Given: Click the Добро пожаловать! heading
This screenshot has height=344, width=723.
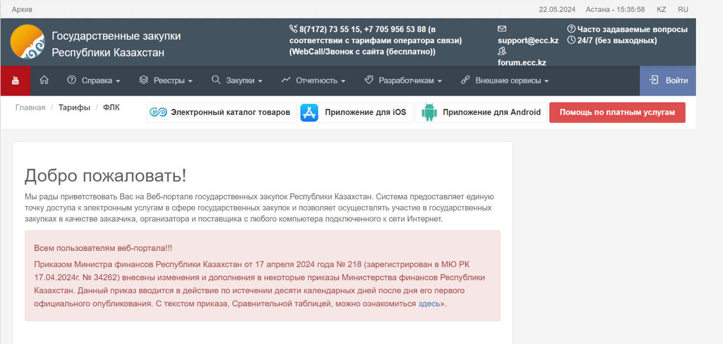Looking at the screenshot, I should 106,176.
